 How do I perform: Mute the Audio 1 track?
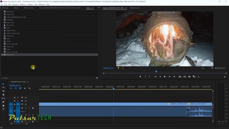[x=25, y=108]
